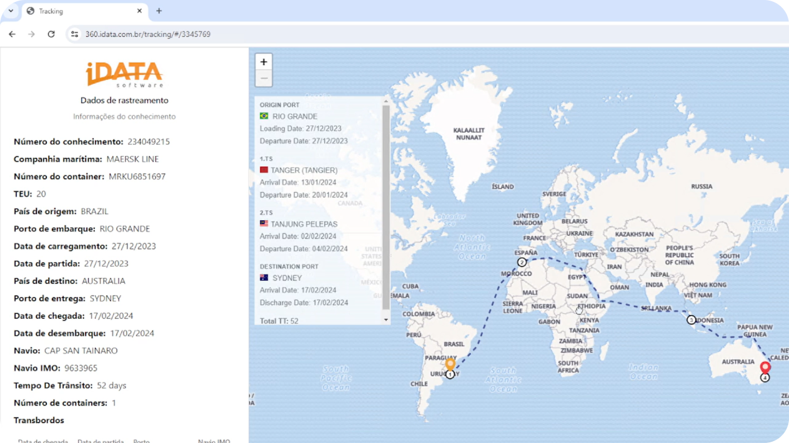The image size is (789, 443).
Task: Reload the tracking page
Action: (x=51, y=34)
